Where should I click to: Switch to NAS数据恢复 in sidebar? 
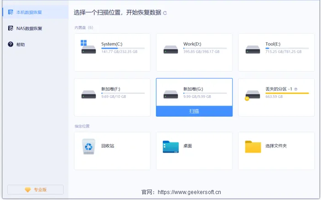(x=29, y=28)
